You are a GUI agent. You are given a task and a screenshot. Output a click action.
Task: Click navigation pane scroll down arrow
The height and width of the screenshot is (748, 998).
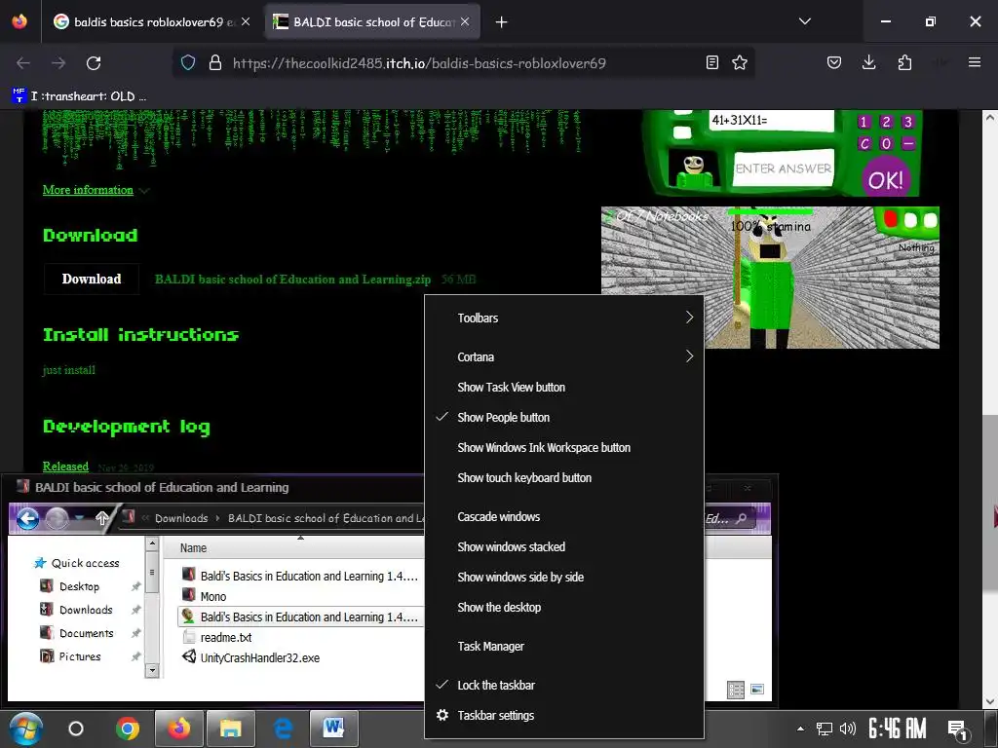point(151,670)
